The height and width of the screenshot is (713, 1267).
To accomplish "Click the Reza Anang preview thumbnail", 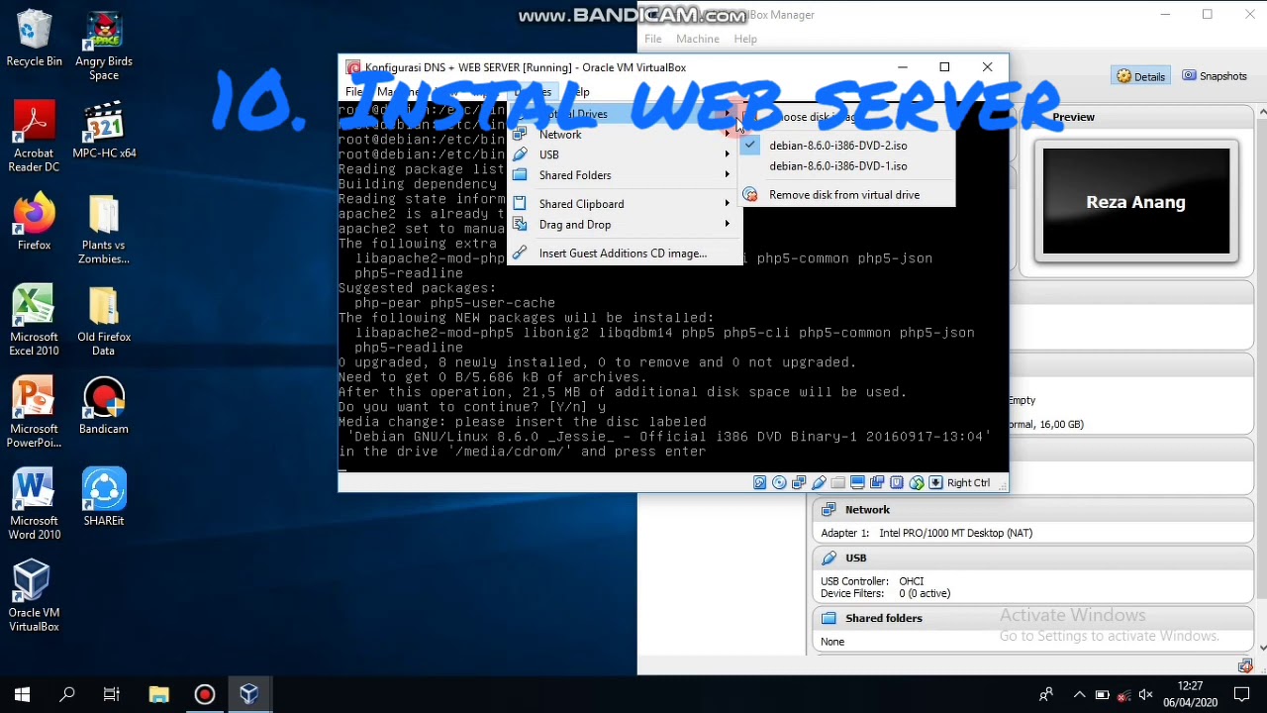I will [x=1136, y=202].
